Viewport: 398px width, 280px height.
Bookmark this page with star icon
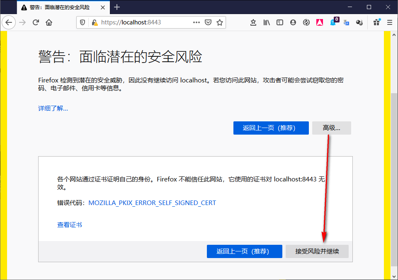tap(220, 22)
